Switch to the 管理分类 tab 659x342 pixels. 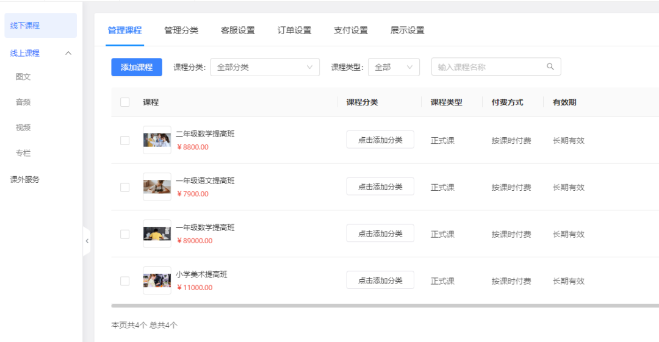[181, 30]
